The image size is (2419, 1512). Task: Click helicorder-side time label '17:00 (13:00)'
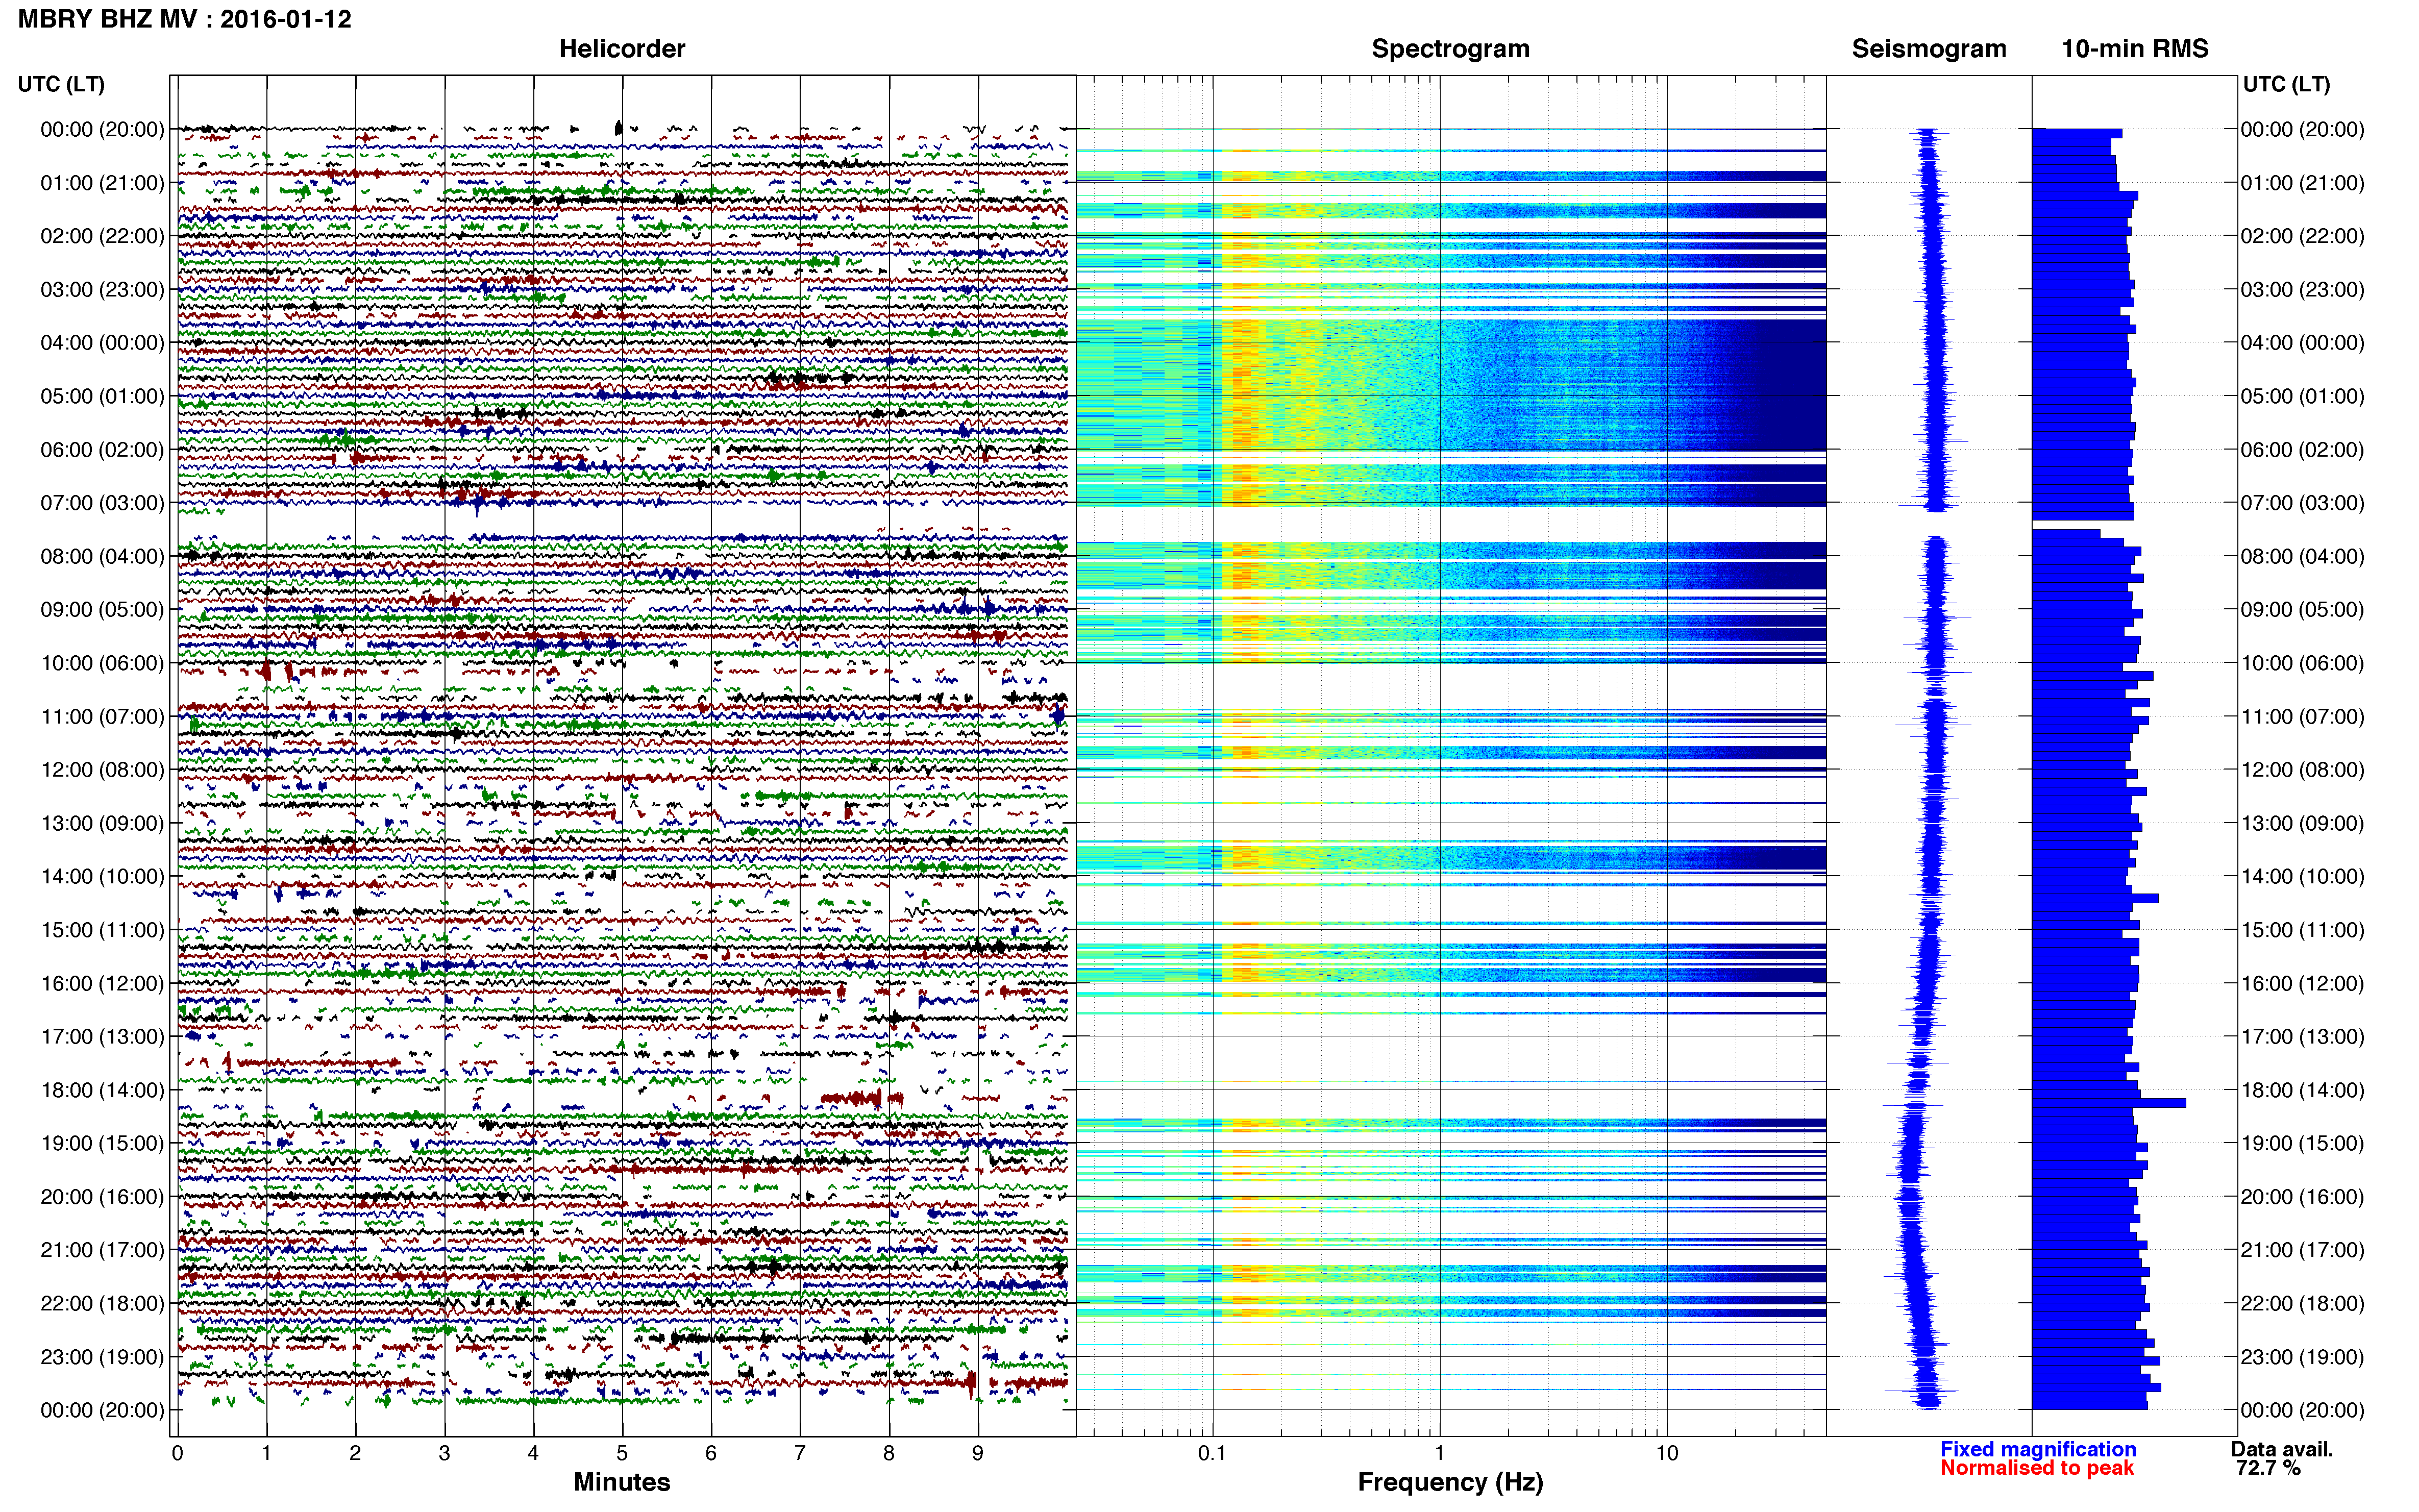pos(102,1037)
